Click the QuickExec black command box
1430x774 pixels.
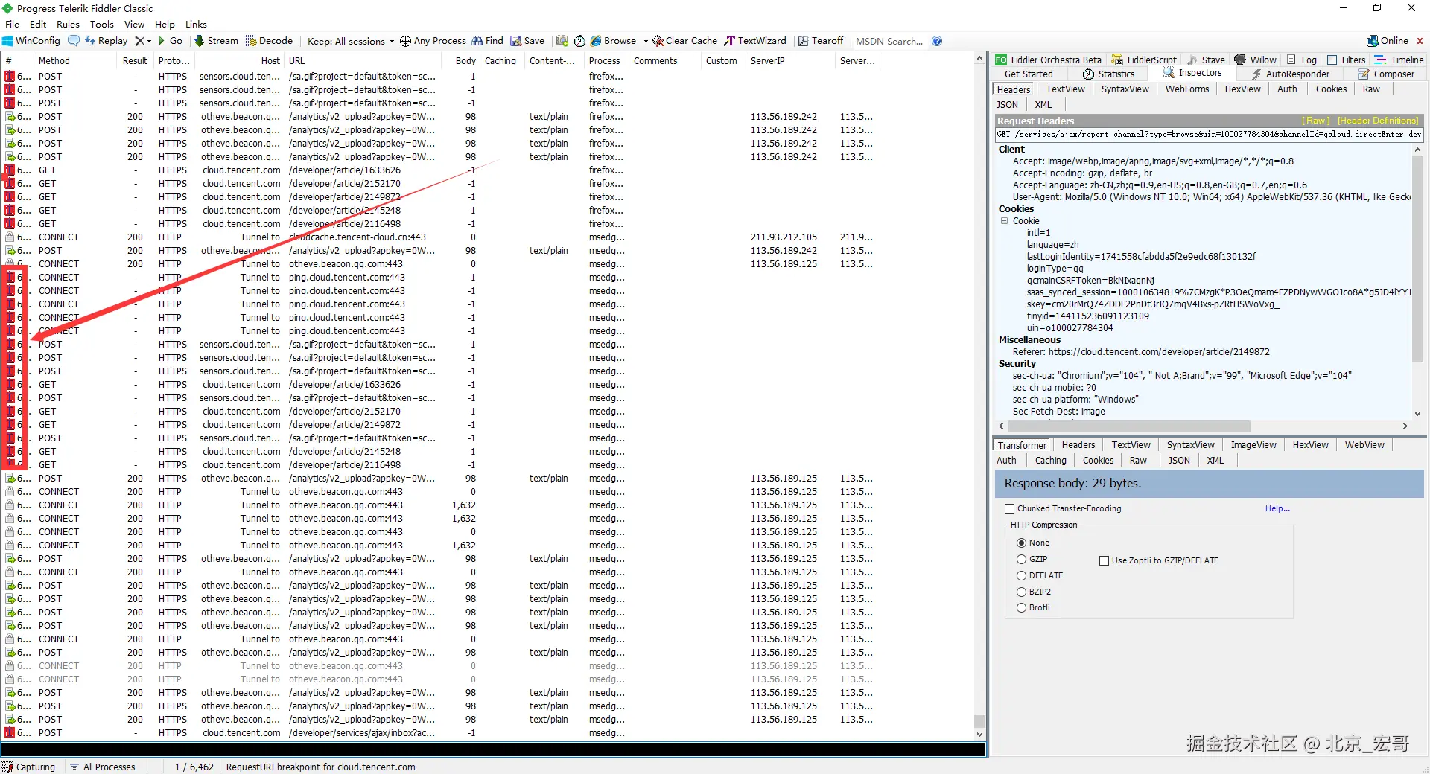pyautogui.click(x=493, y=749)
